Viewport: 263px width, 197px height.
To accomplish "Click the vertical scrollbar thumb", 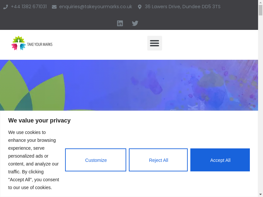I will [260, 11].
